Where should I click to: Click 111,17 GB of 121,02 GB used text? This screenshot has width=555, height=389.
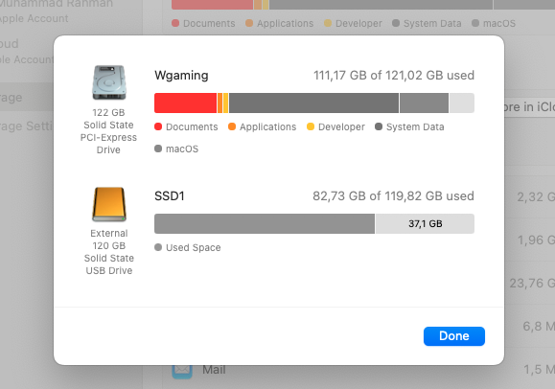[x=394, y=76]
